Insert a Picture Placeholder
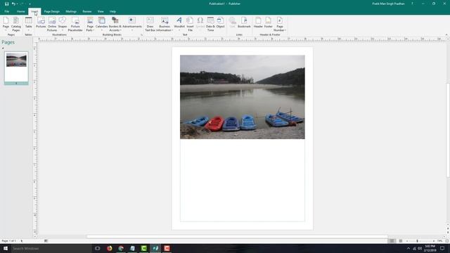Screen dimensions: 450x253 [75, 24]
